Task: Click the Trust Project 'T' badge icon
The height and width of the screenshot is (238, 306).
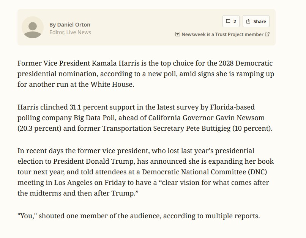Action: click(x=177, y=34)
